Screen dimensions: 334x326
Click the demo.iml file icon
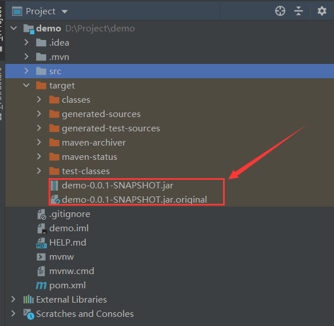tap(42, 228)
